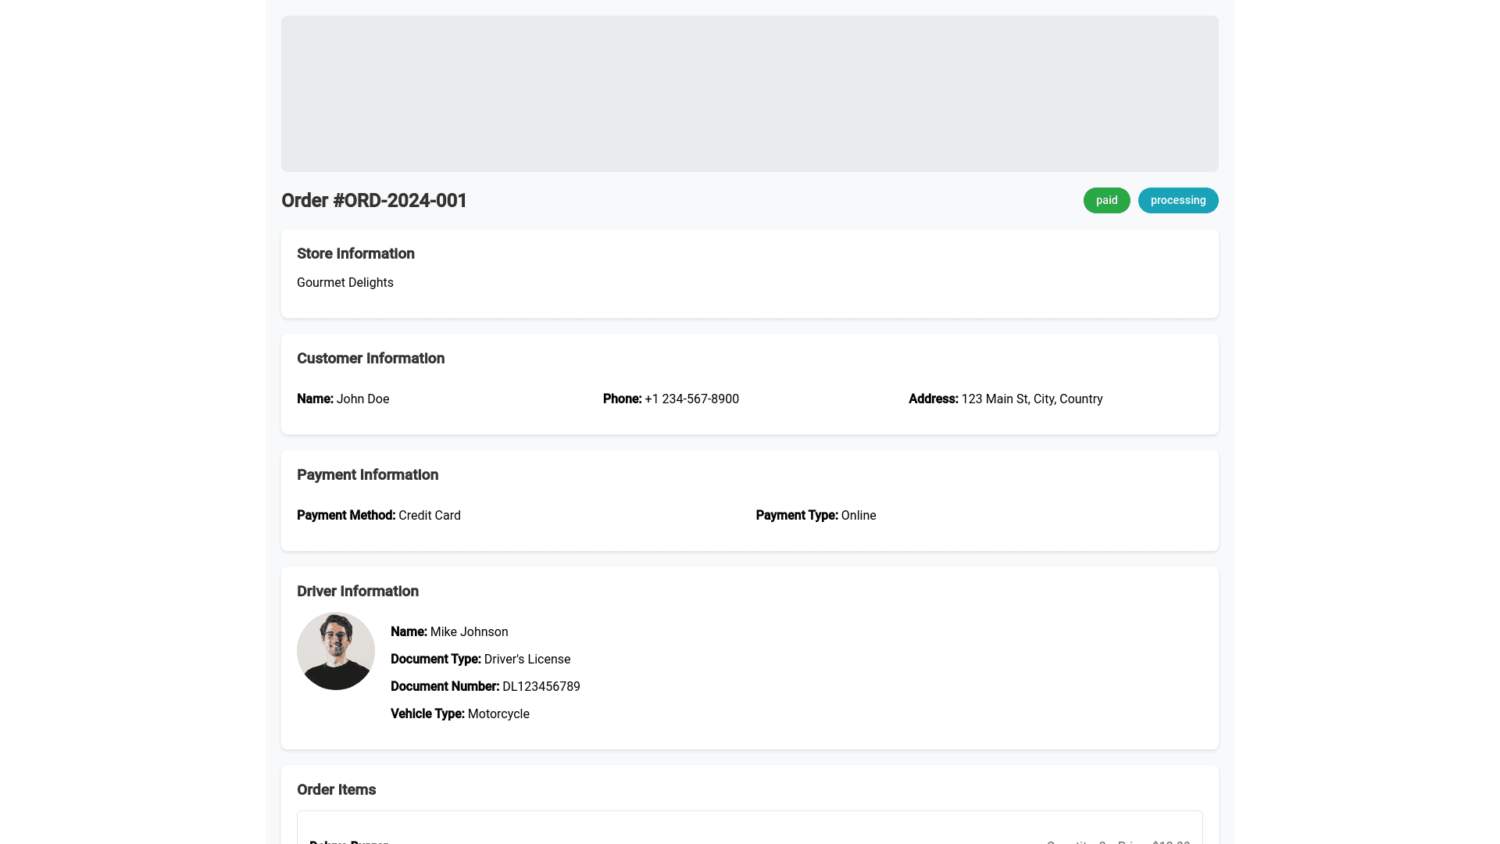Click the Motorcycle vehicle type
Screen dimensions: 1500x844
[498, 714]
